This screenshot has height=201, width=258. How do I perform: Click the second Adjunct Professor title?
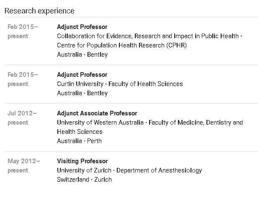(82, 75)
